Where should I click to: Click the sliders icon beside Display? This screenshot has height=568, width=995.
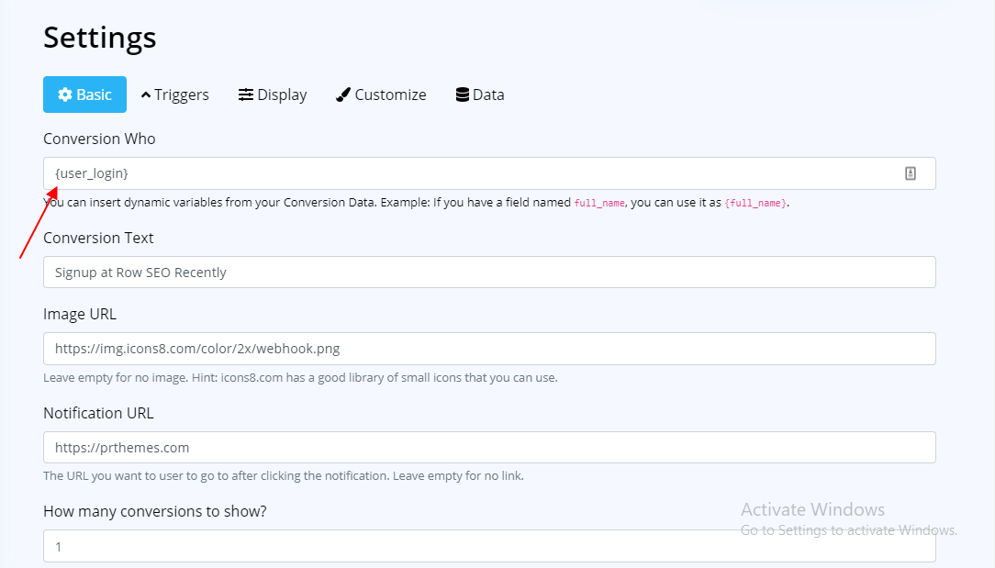click(246, 95)
